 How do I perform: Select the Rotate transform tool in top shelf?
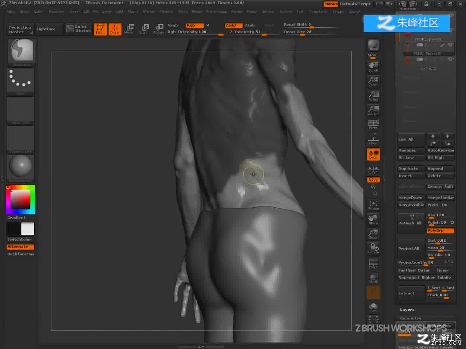[158, 29]
